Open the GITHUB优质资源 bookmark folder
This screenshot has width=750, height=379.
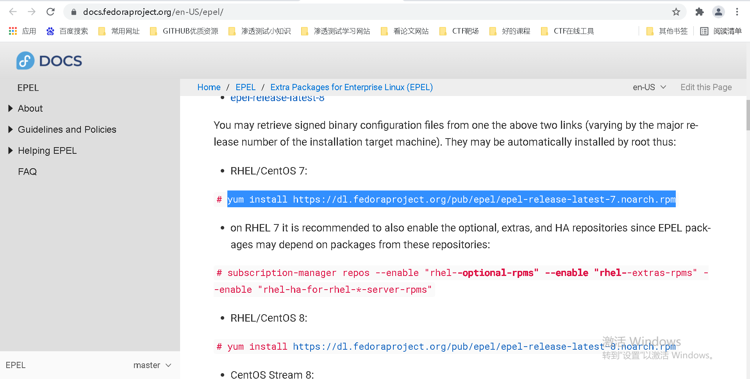pyautogui.click(x=184, y=31)
